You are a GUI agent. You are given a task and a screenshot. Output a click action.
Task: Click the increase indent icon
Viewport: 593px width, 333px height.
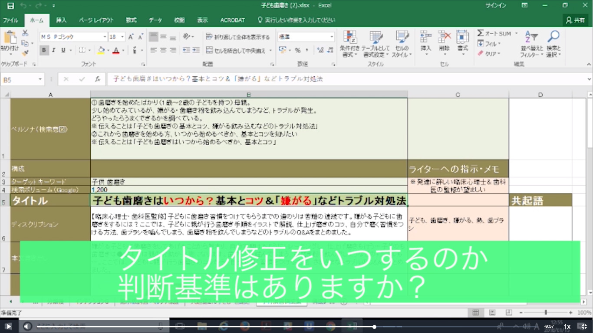(x=197, y=50)
